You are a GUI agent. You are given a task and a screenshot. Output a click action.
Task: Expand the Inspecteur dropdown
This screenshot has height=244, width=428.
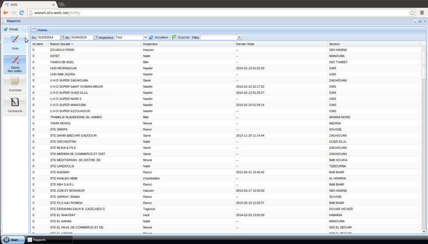tap(145, 38)
